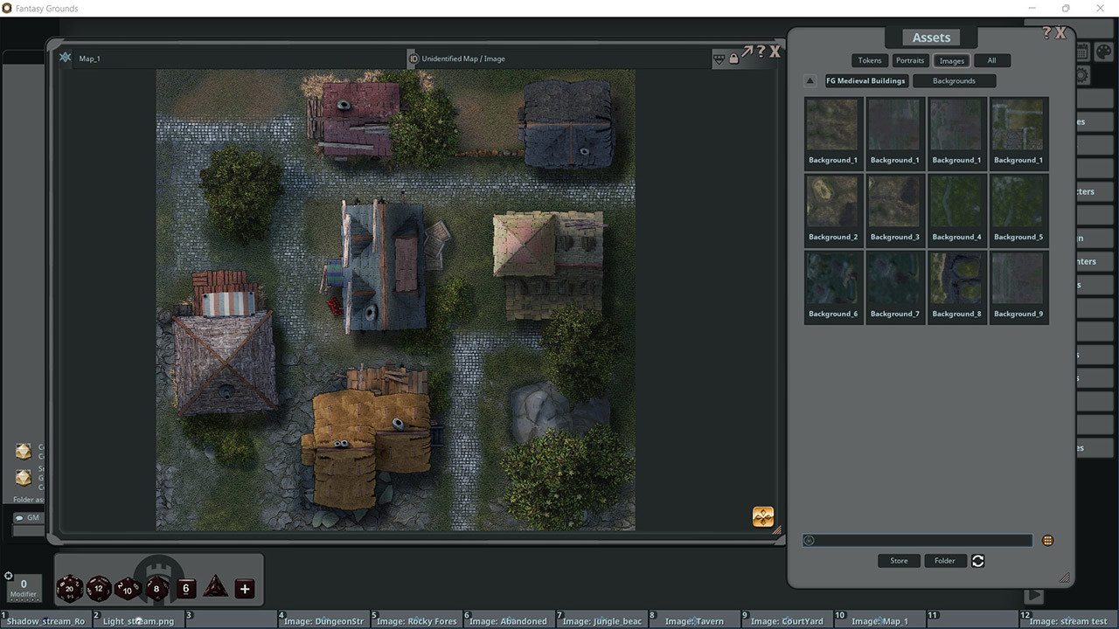Toggle the orange grid icon beside the search box

[x=1047, y=540]
